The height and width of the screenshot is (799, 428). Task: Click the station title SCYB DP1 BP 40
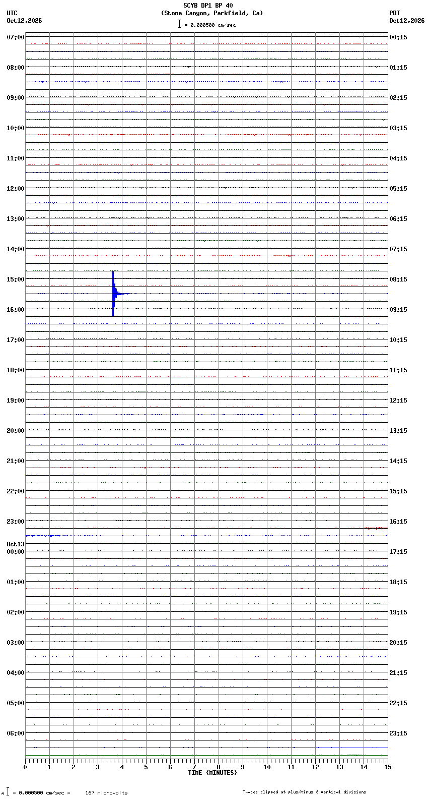(x=208, y=6)
